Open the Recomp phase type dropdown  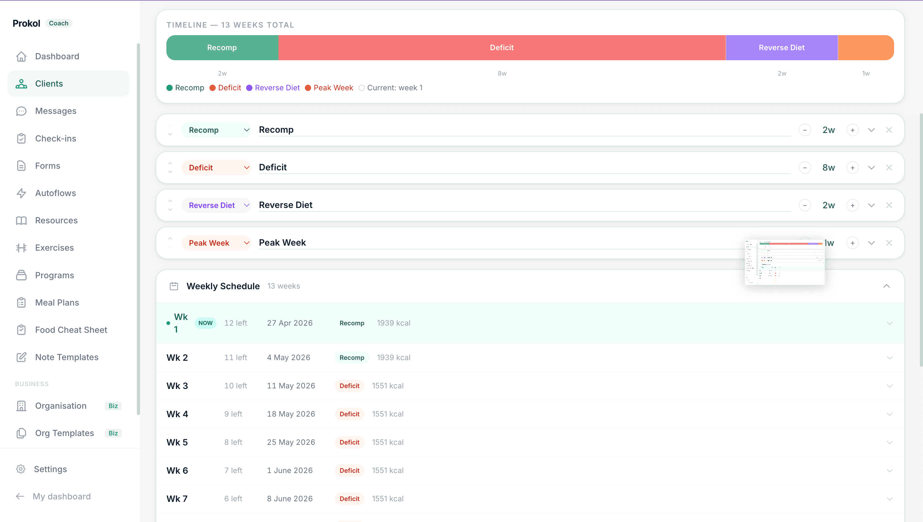click(x=216, y=130)
